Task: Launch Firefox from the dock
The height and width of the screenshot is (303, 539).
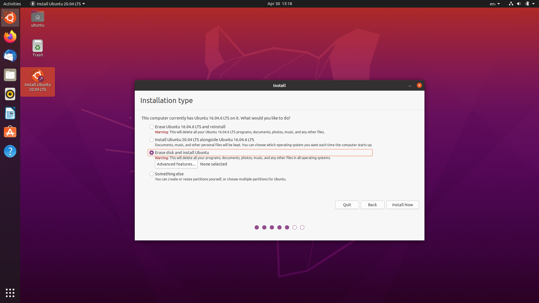Action: [x=10, y=37]
